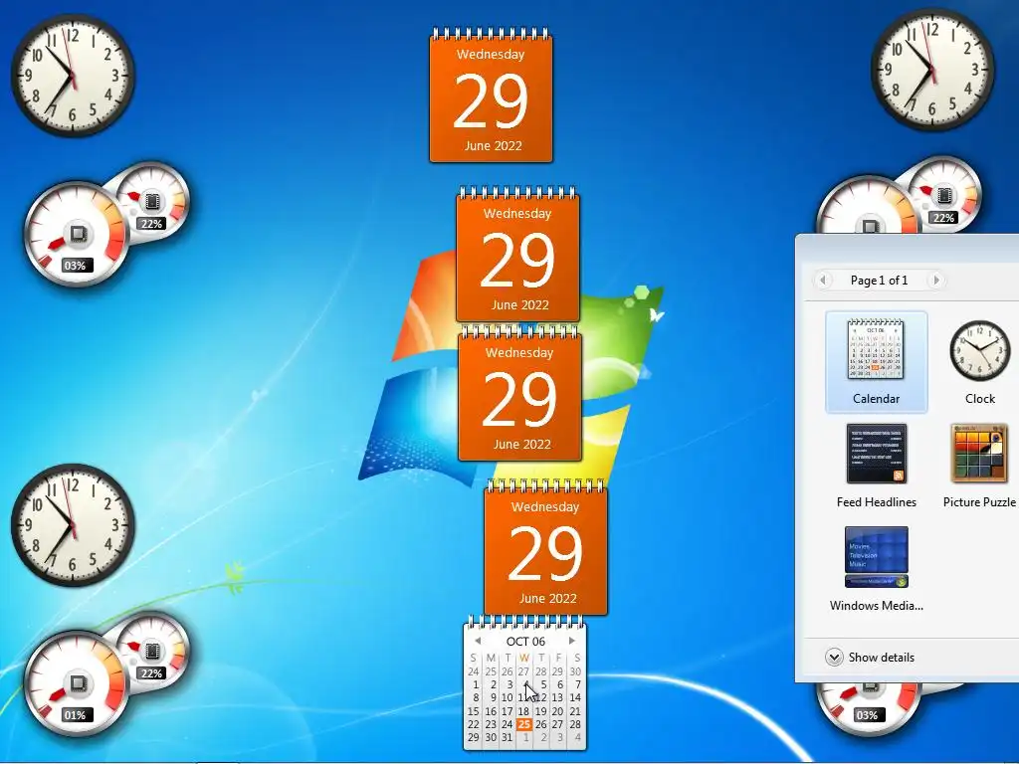Viewport: 1019px width, 764px height.
Task: Click the clock gadget at top-left of desktop
Action: [72, 76]
